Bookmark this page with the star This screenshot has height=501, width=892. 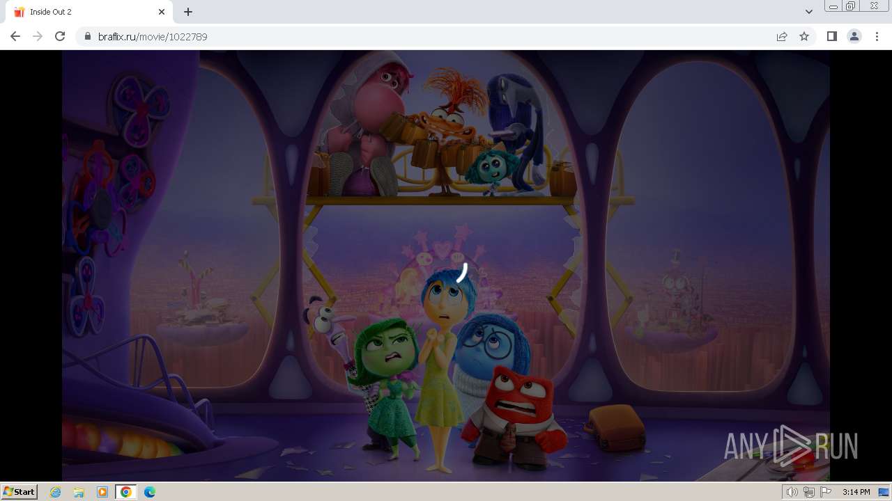[804, 36]
